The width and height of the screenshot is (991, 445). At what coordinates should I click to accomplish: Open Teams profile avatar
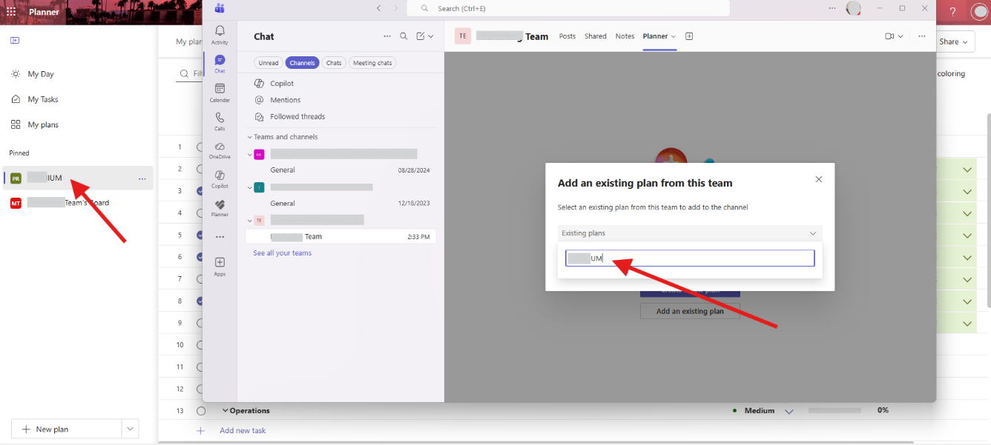854,8
